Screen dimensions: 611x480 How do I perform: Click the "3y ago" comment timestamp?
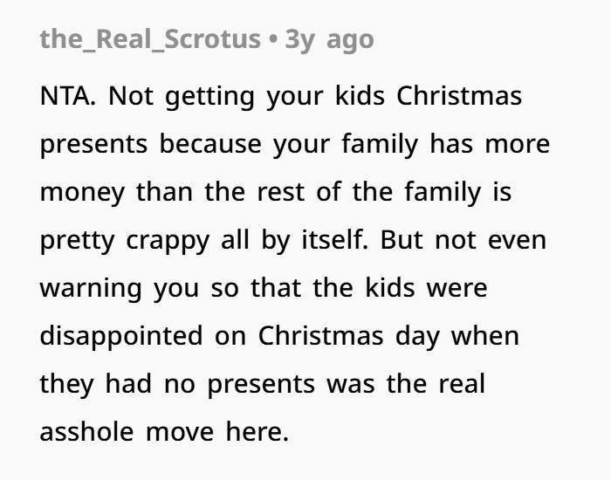tap(329, 39)
